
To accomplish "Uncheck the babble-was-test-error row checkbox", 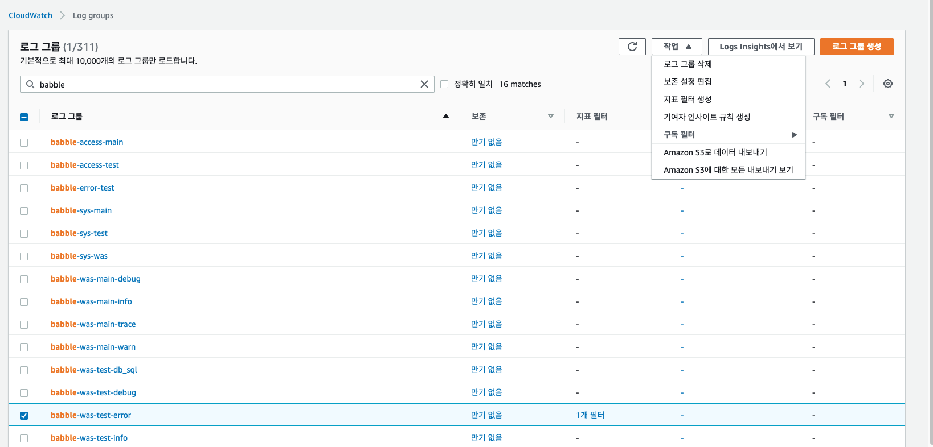I will click(24, 415).
